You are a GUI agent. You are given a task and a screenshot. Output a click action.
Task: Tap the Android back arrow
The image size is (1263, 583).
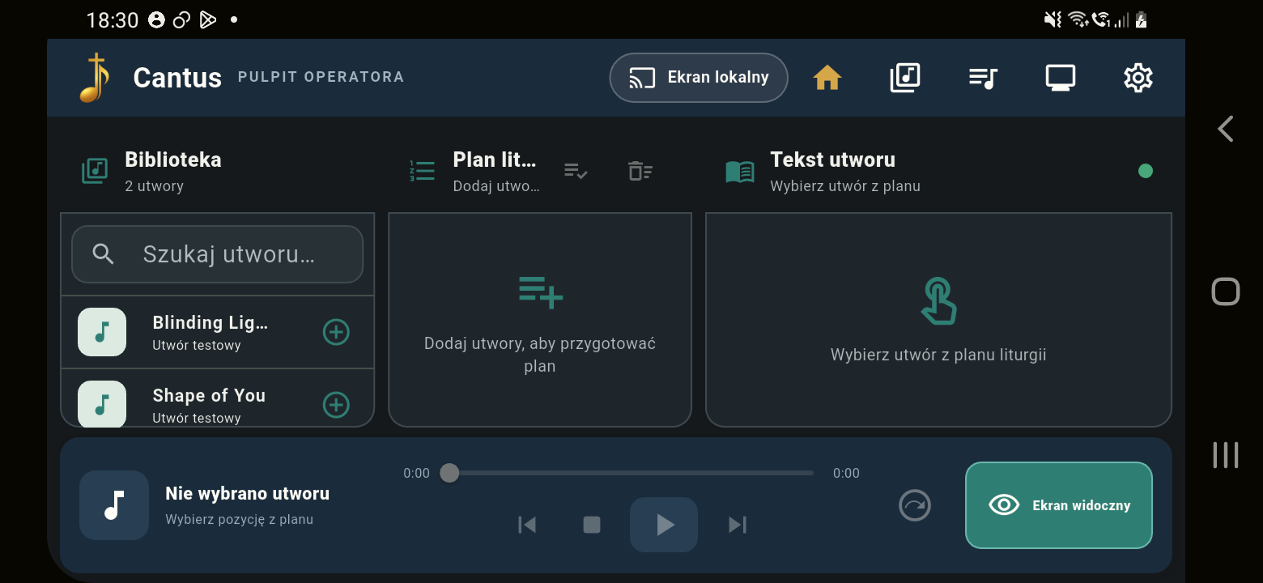(x=1226, y=129)
